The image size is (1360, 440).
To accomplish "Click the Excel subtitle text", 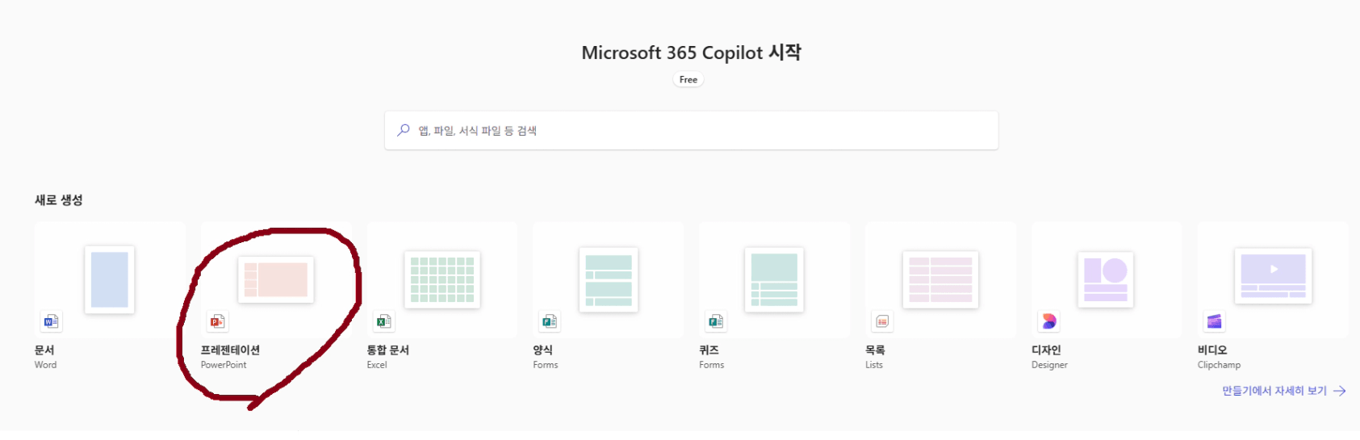I will click(x=377, y=365).
